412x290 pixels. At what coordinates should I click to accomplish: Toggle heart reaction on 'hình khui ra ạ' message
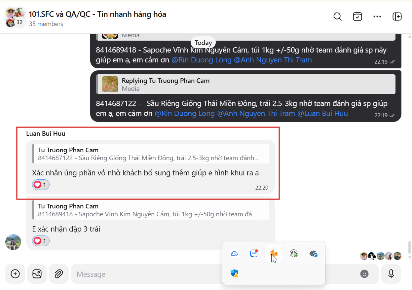tap(41, 185)
